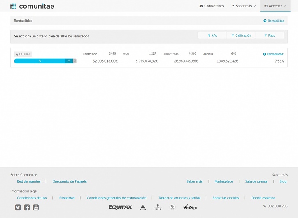Expand the Saber más dropdown menu

pos(244,6)
